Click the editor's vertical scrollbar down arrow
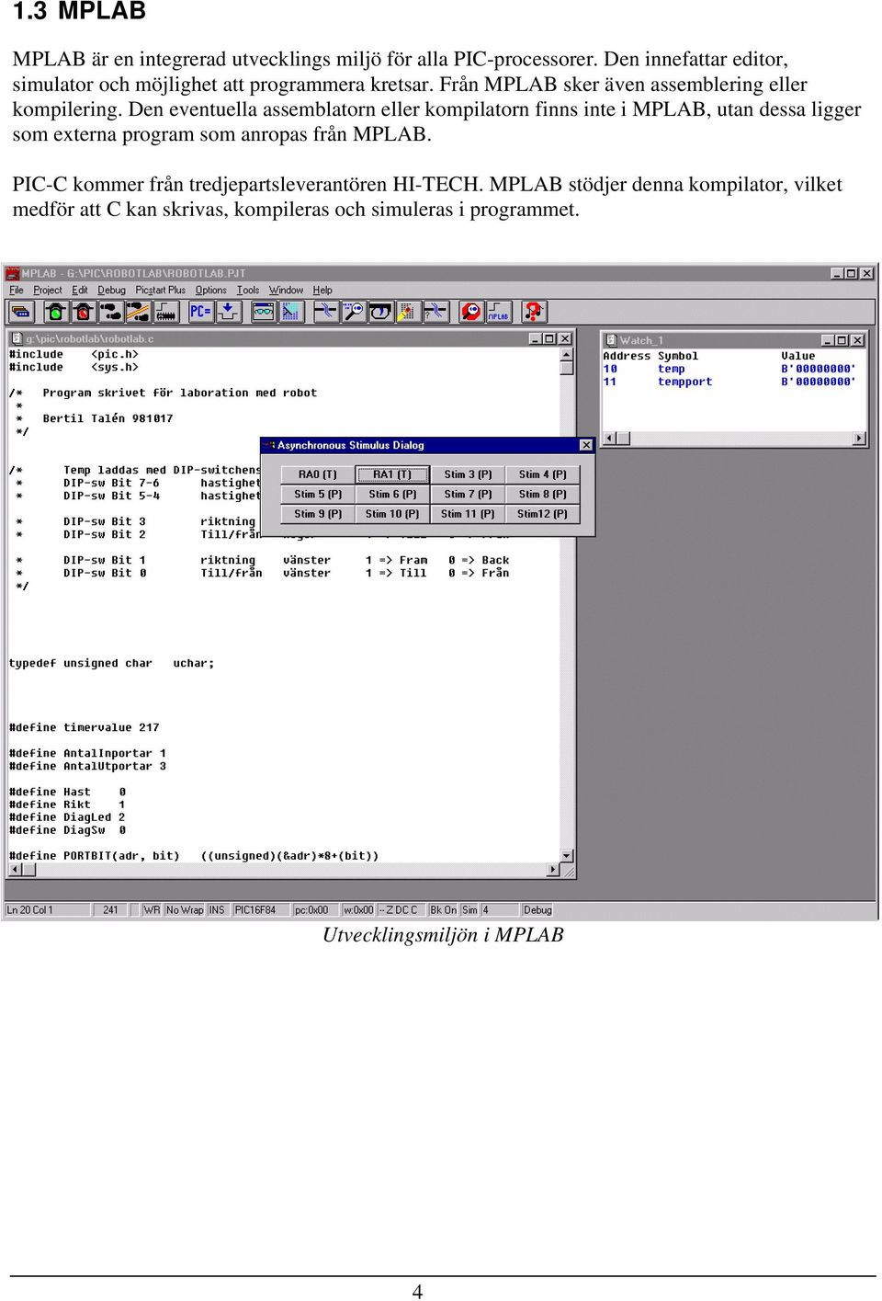Image resolution: width=882 pixels, height=1301 pixels. (567, 856)
